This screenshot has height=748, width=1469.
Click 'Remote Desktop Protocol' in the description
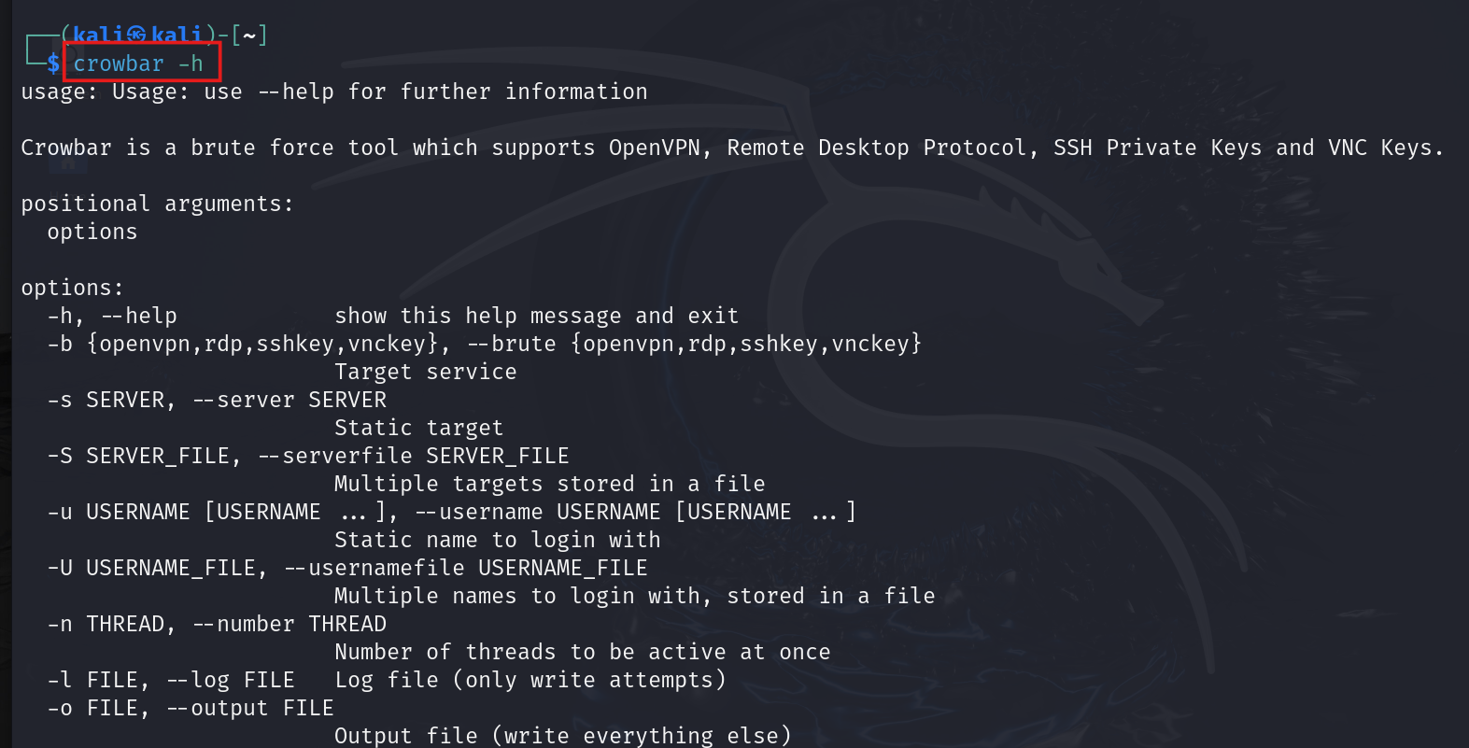[881, 148]
